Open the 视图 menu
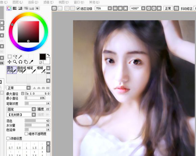Image resolution: width=196 pixels, height=156 pixels. [x=64, y=2]
